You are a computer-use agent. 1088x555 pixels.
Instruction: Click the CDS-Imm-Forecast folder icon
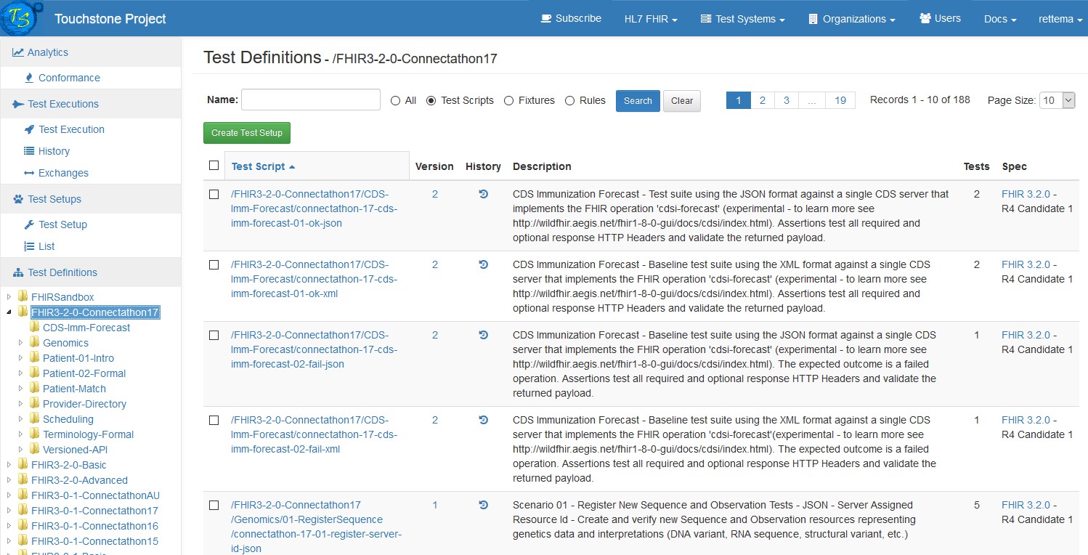click(x=35, y=327)
